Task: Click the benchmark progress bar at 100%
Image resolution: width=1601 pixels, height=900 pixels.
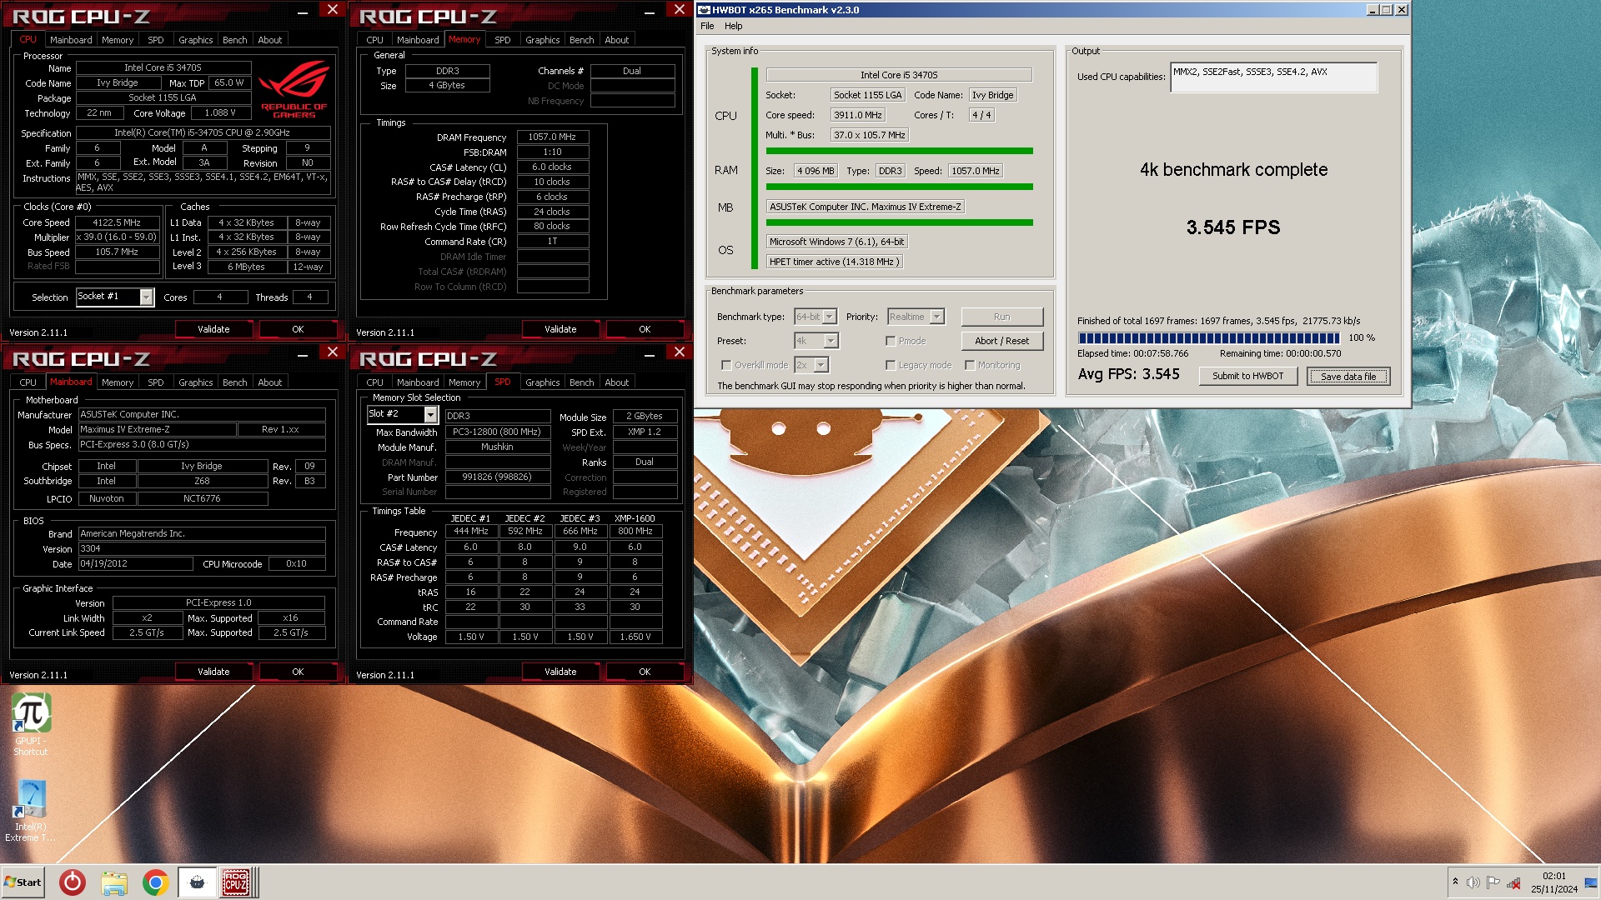Action: [1208, 337]
